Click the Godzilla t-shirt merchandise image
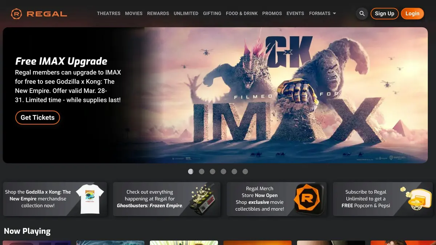The image size is (436, 245). point(90,199)
